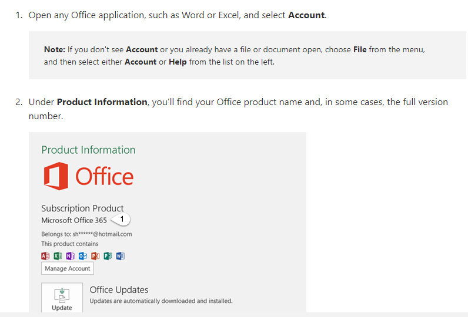This screenshot has width=468, height=317.
Task: Click bold Help word in note
Action: point(178,62)
